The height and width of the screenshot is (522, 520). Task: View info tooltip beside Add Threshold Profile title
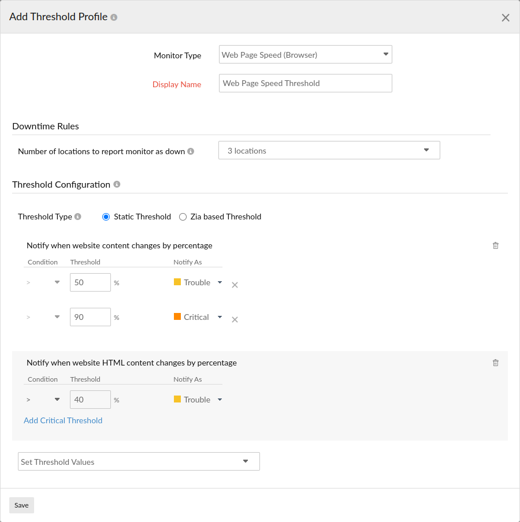click(114, 17)
